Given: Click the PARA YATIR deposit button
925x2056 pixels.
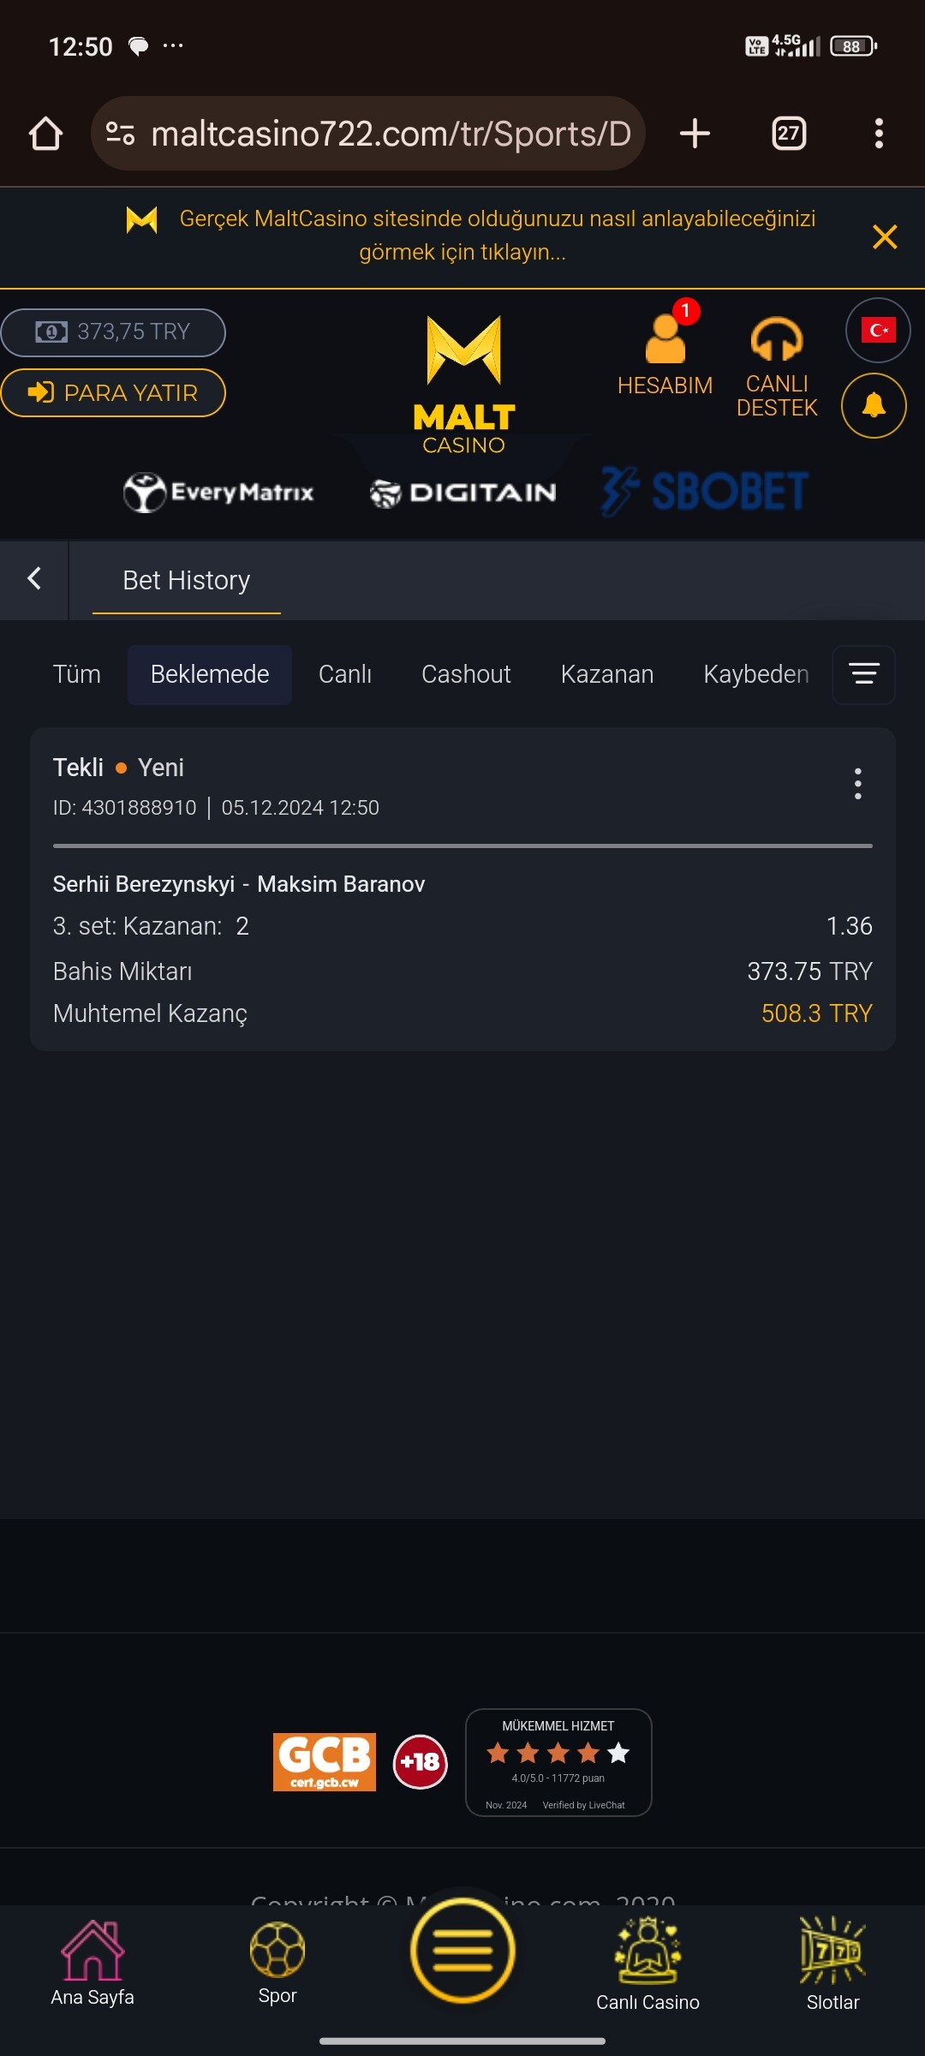Looking at the screenshot, I should [113, 392].
